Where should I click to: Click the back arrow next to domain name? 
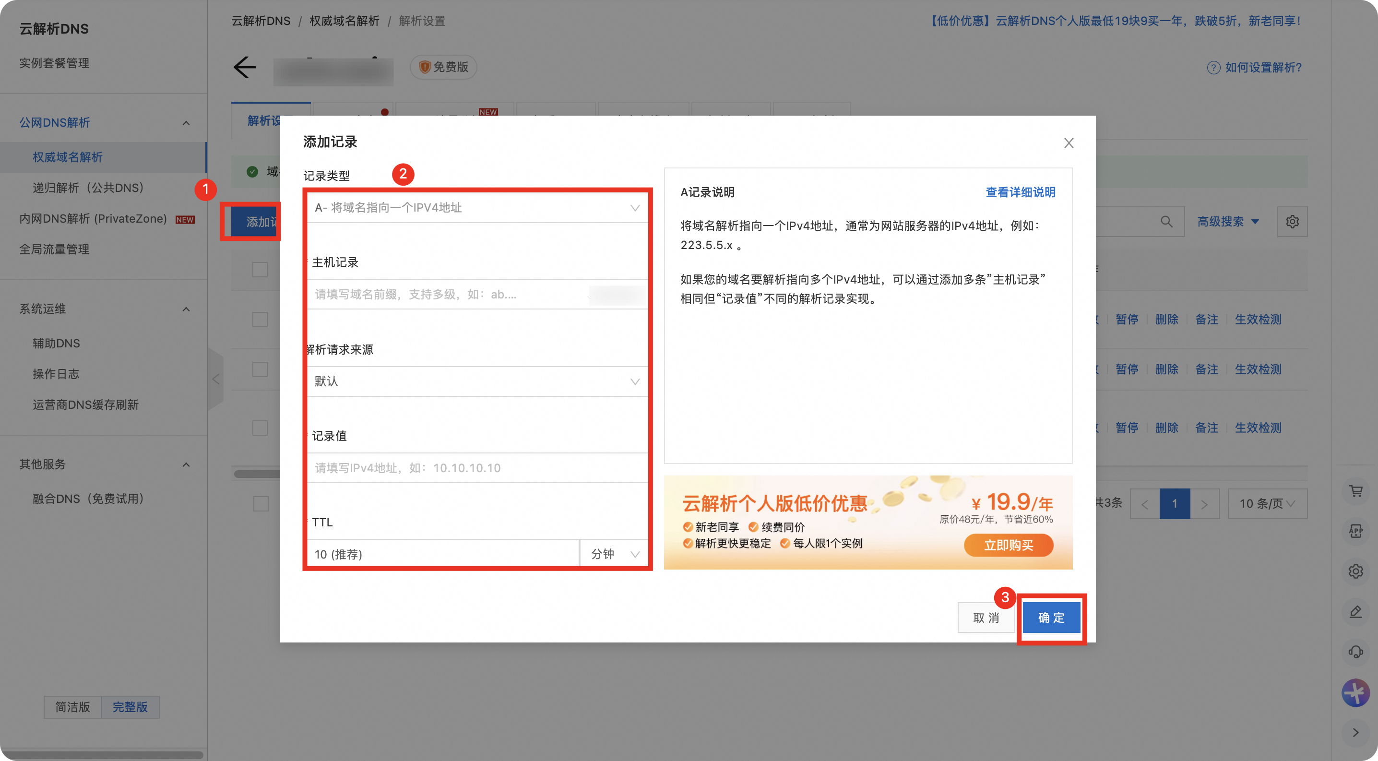(245, 67)
